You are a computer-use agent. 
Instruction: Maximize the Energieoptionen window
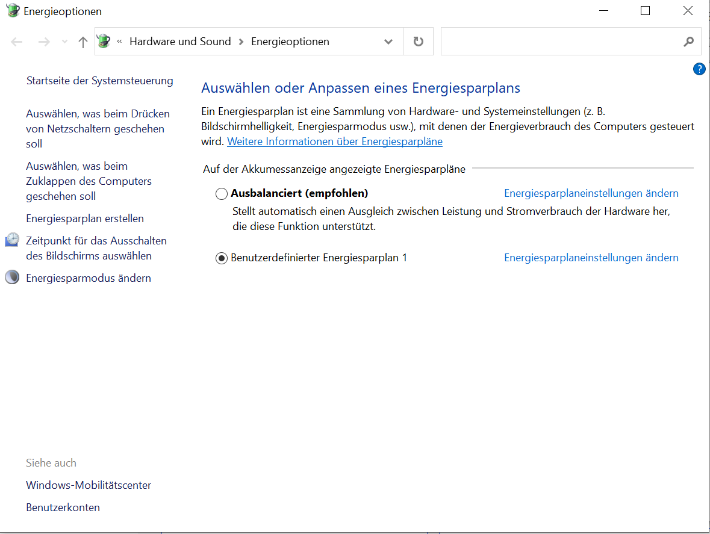tap(645, 10)
